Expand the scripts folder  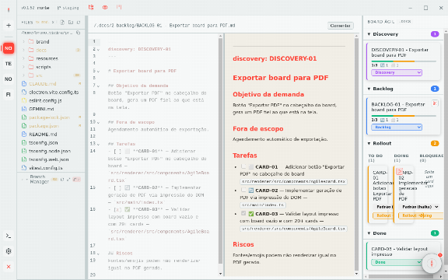23,67
